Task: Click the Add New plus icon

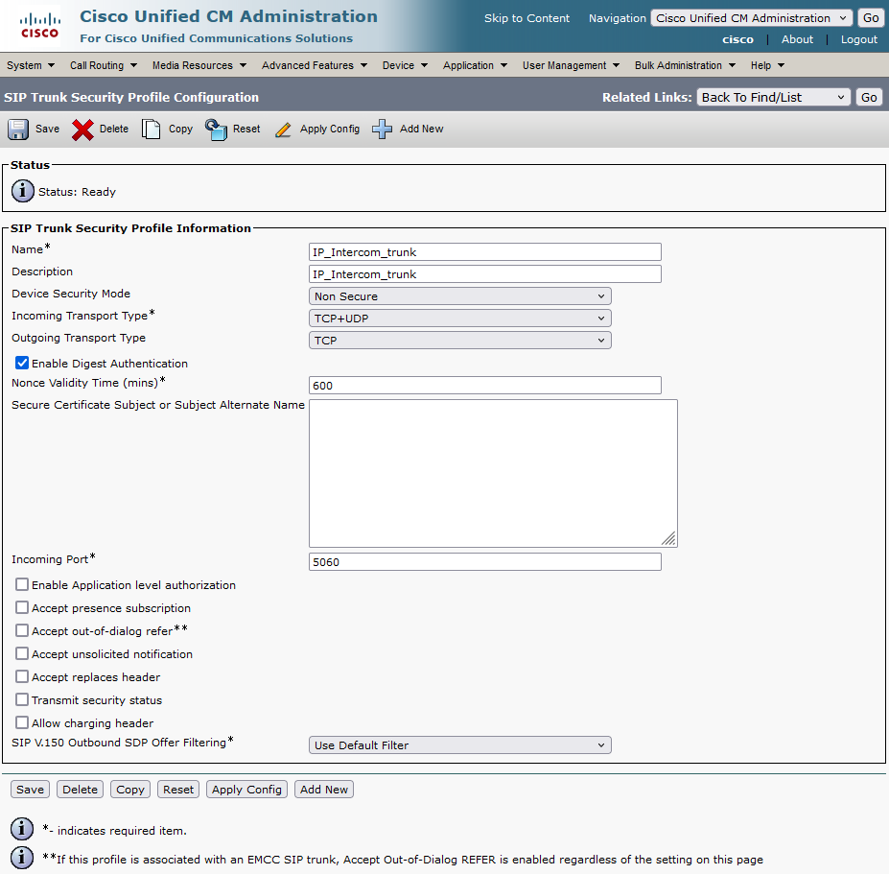Action: (x=383, y=130)
